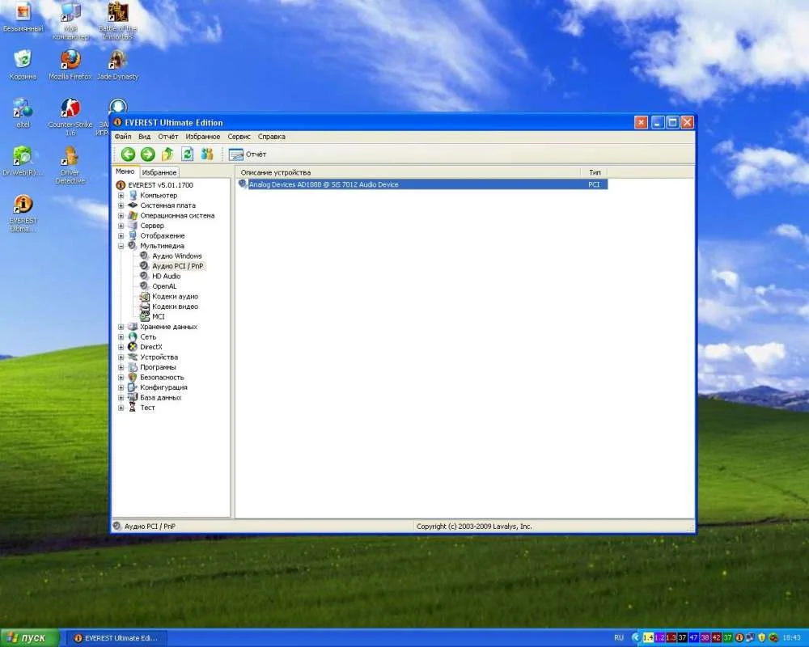The image size is (809, 647).
Task: Collapse tray icons with the arrow button
Action: [x=635, y=638]
